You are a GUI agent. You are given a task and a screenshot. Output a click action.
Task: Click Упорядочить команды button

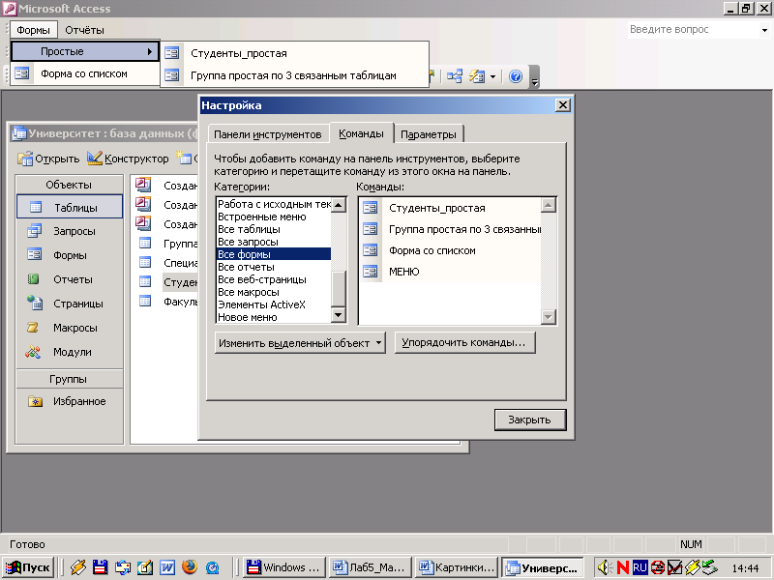coord(465,342)
